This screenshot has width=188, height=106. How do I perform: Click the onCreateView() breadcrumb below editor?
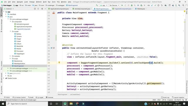point(75,95)
